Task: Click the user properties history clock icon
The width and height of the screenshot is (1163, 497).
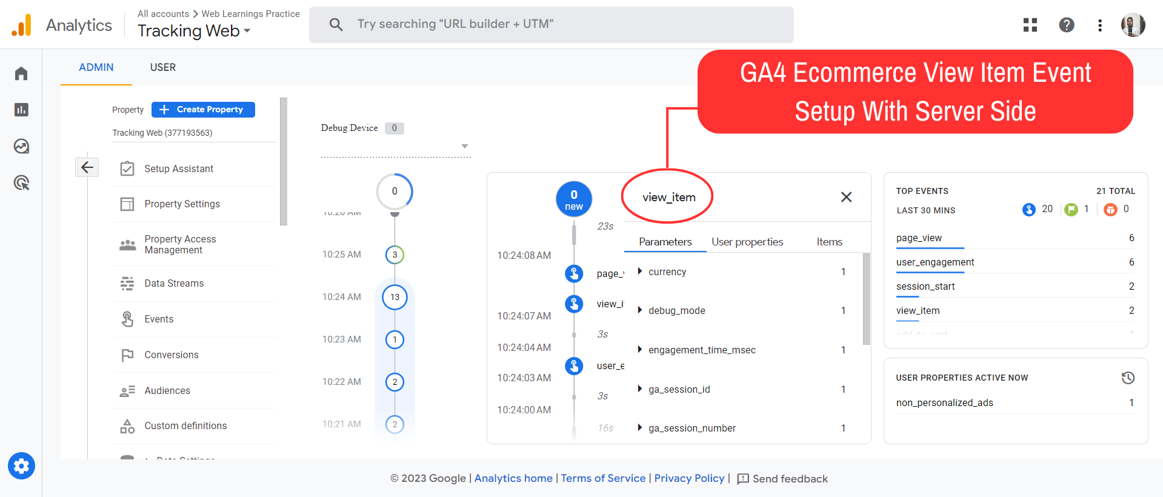Action: tap(1128, 378)
